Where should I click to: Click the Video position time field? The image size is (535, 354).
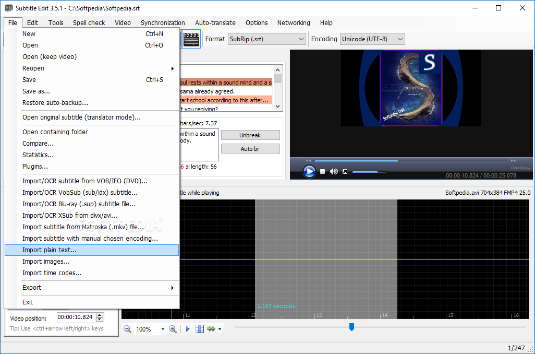76,317
